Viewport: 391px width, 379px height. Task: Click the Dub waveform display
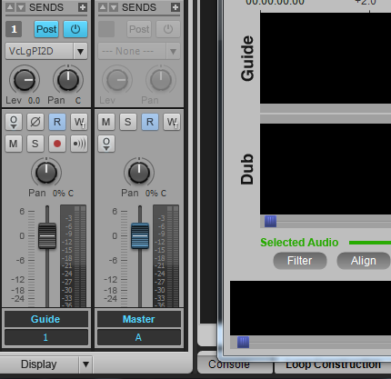[326, 169]
